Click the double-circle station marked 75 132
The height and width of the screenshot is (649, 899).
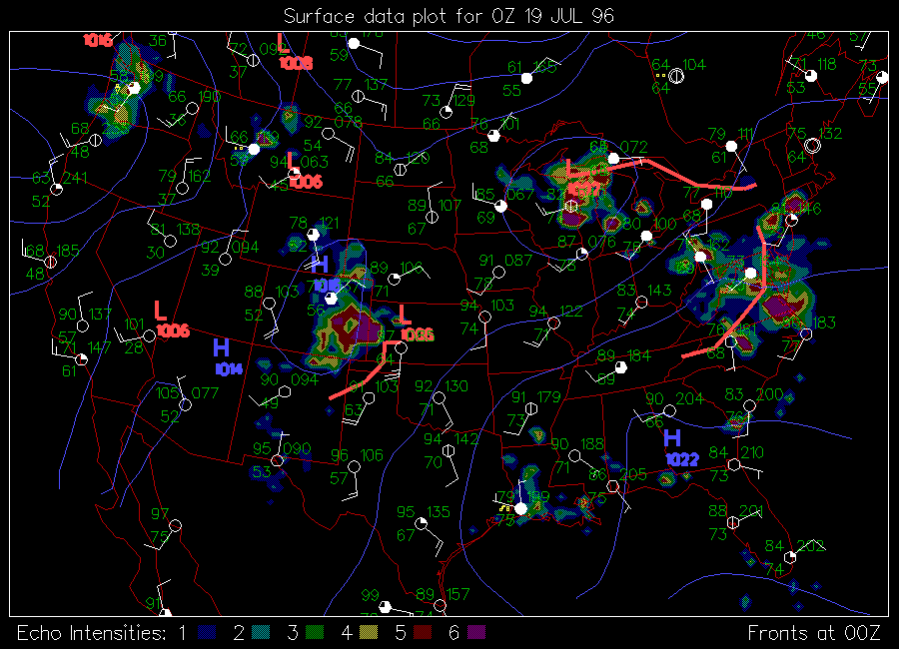[x=813, y=146]
